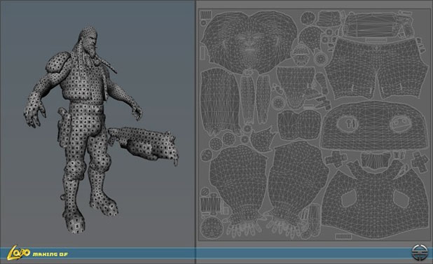Click the character's large clawed hand

(x=34, y=110)
